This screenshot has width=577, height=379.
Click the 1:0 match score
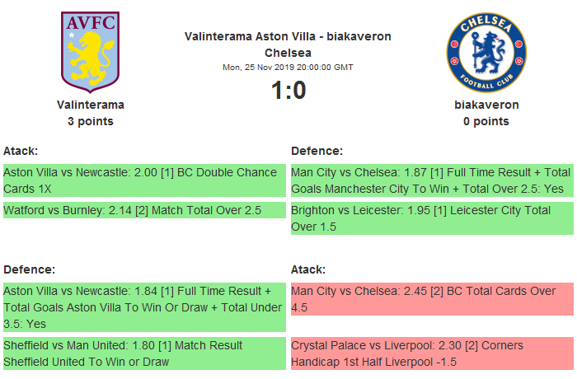[x=288, y=90]
